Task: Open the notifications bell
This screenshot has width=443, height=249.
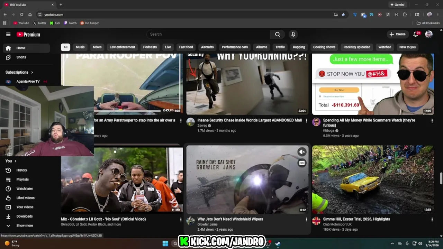Action: coord(416,34)
